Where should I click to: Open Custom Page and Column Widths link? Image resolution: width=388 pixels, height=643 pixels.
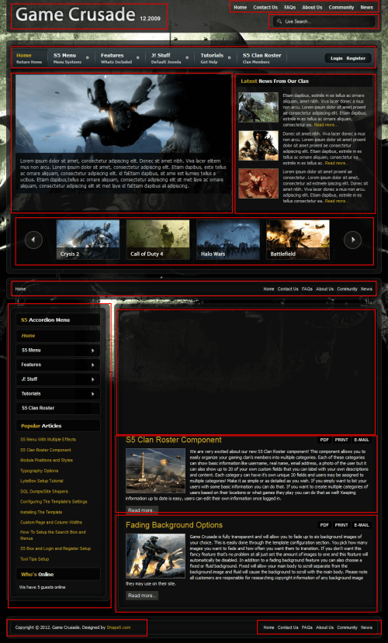(x=51, y=523)
